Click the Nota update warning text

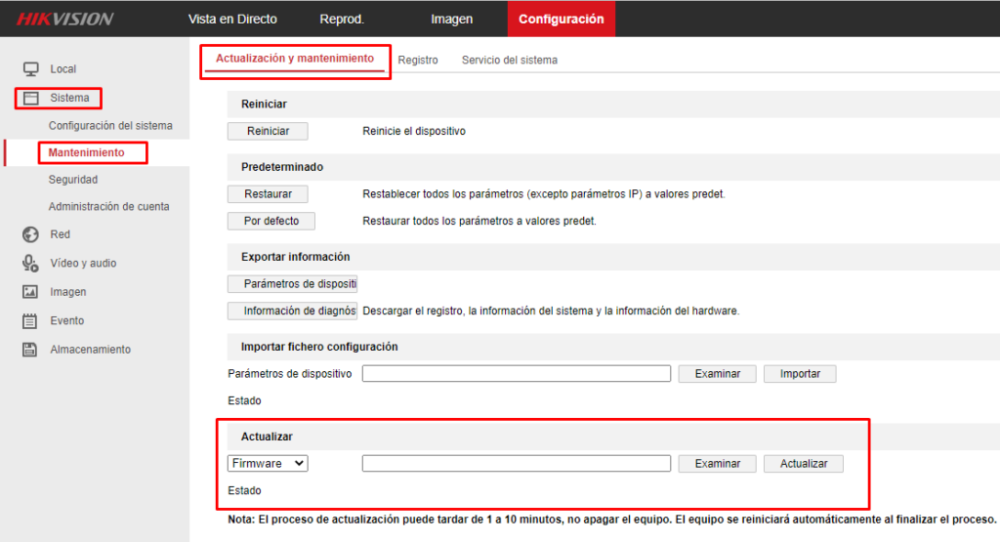pyautogui.click(x=612, y=520)
